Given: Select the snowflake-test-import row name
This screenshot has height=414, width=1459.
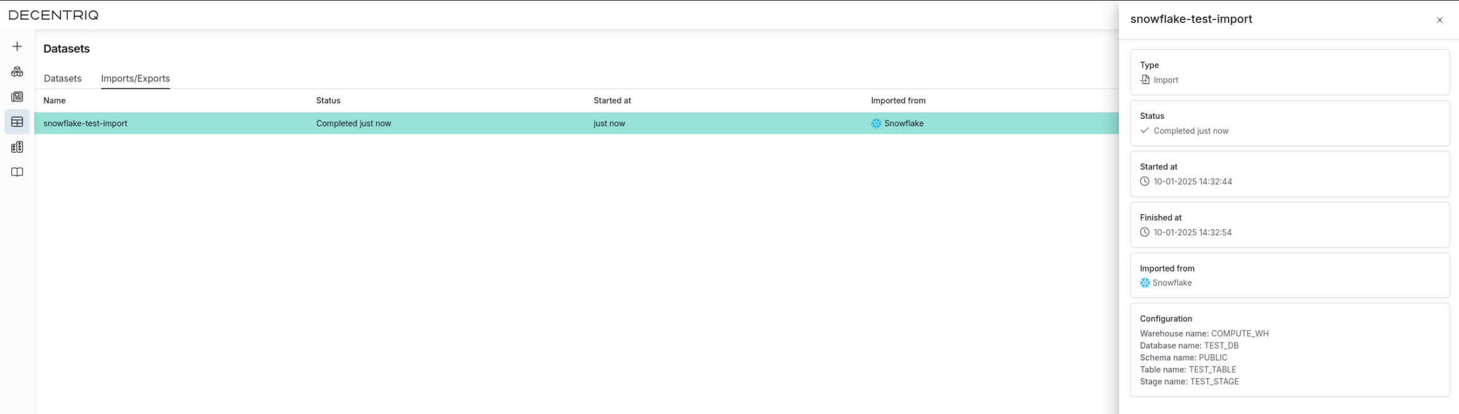Looking at the screenshot, I should tap(85, 123).
